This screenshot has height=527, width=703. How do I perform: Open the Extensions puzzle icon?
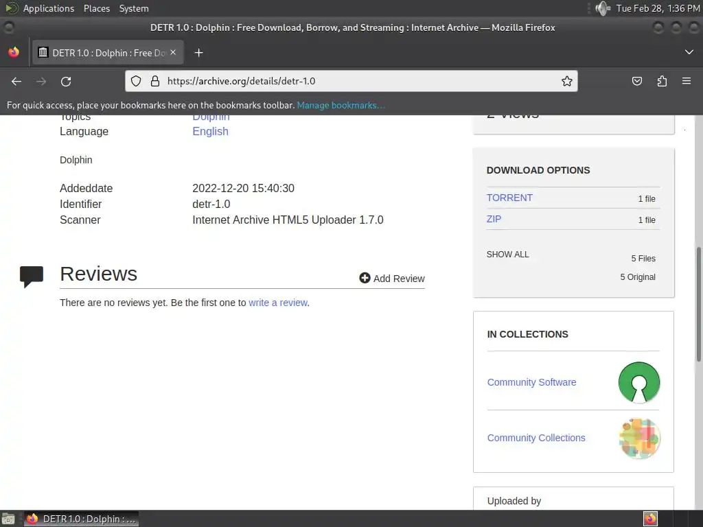pyautogui.click(x=662, y=81)
